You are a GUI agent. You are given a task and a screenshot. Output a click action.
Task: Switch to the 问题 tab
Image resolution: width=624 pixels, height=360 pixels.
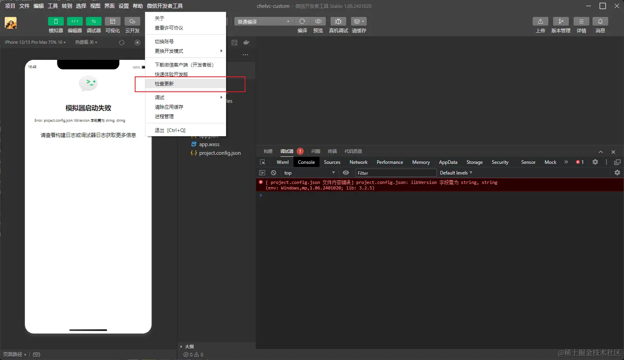pos(316,152)
